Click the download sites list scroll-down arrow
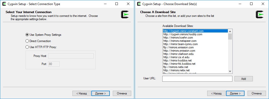This screenshot has width=269, height=99. click(230, 71)
